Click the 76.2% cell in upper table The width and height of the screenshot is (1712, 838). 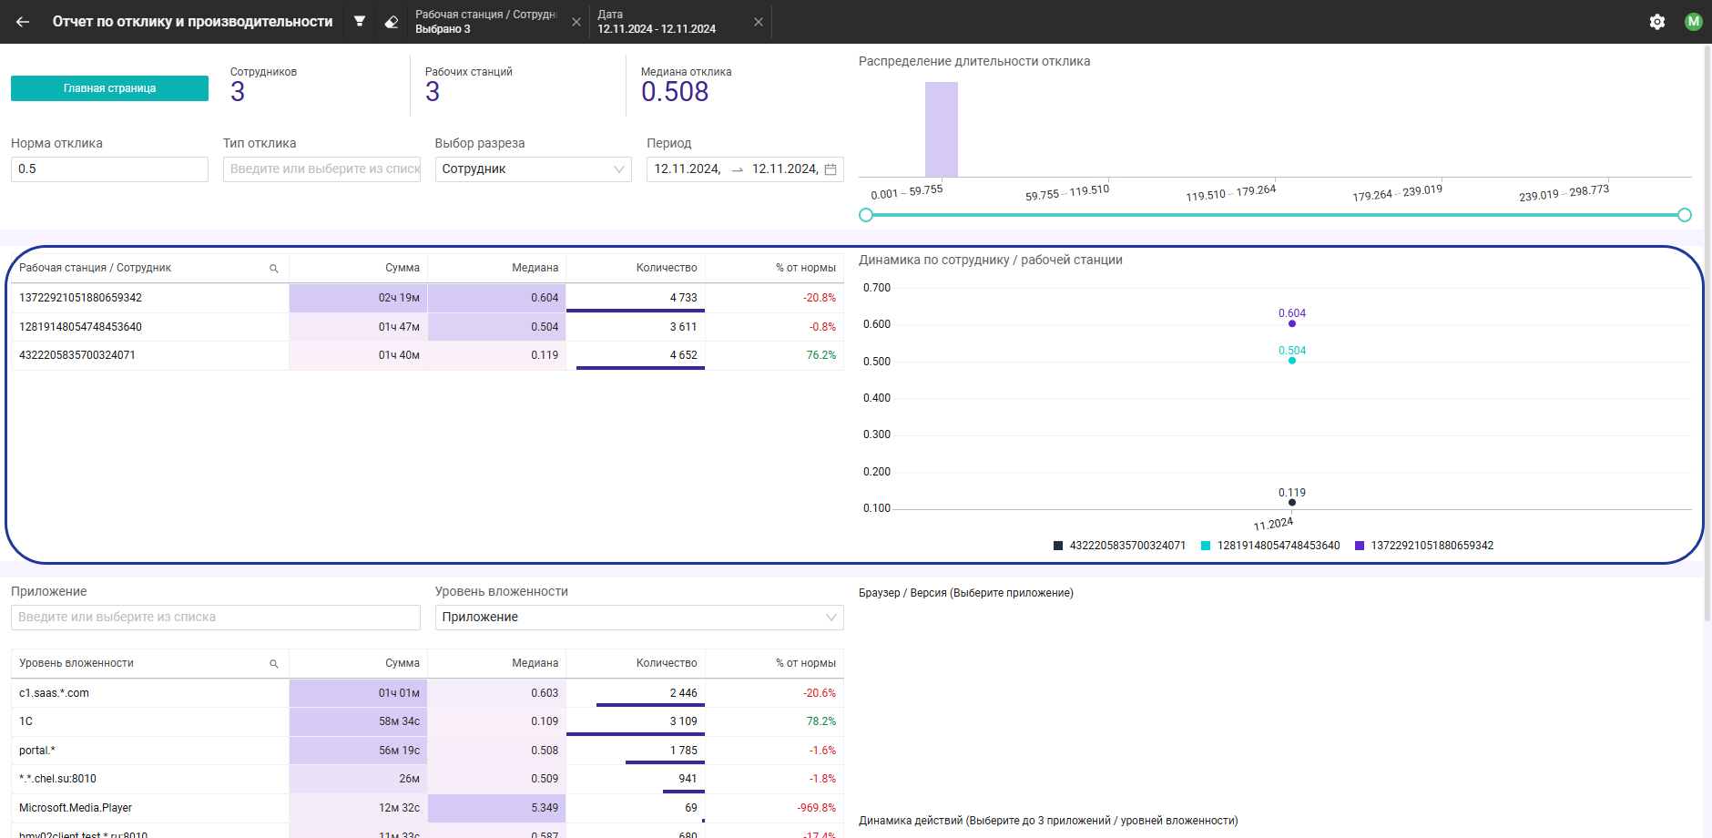coord(775,355)
